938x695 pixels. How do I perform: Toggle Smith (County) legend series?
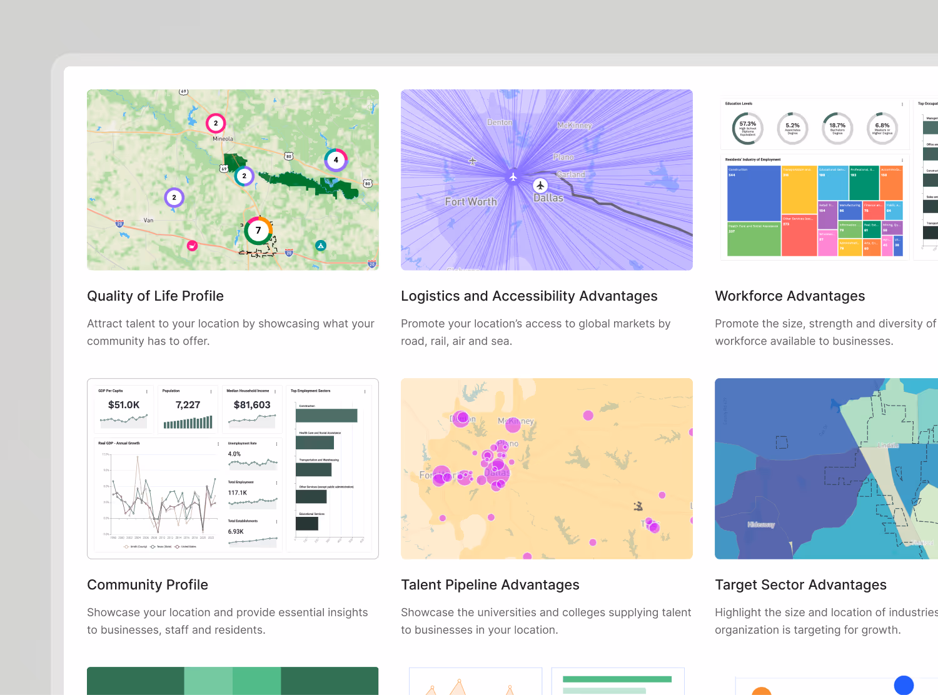point(136,546)
